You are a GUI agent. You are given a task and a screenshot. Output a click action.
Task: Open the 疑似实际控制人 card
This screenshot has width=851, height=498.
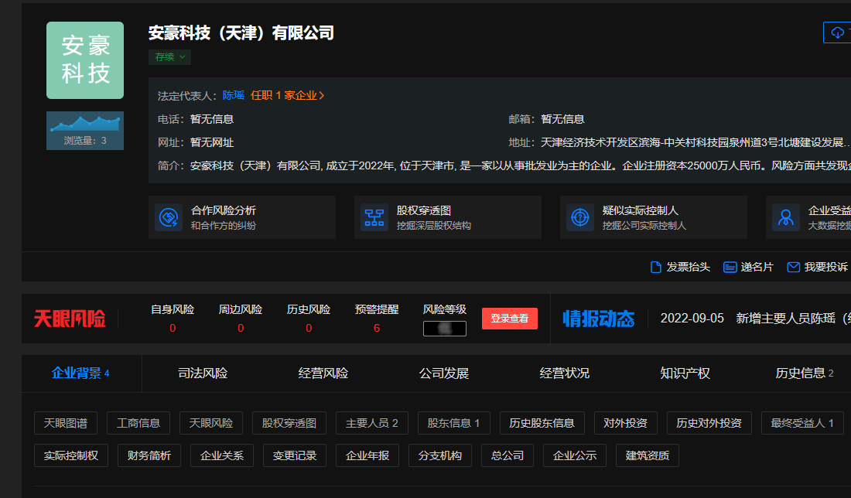[x=654, y=217]
